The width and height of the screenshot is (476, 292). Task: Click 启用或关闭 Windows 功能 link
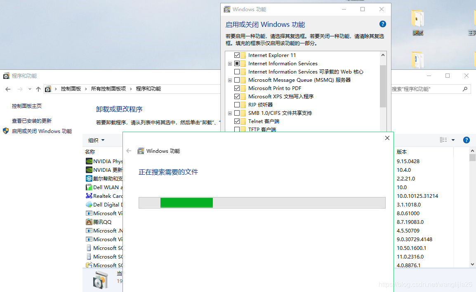pos(42,131)
